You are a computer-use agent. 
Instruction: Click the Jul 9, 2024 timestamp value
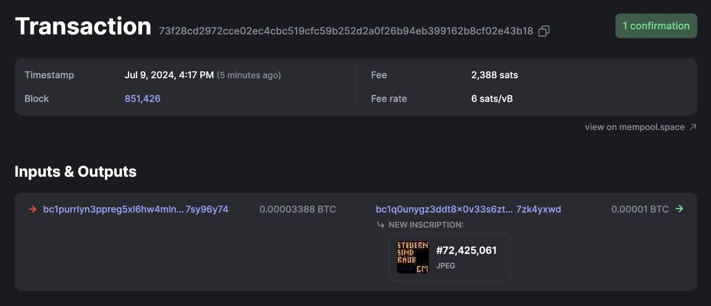pyautogui.click(x=169, y=75)
